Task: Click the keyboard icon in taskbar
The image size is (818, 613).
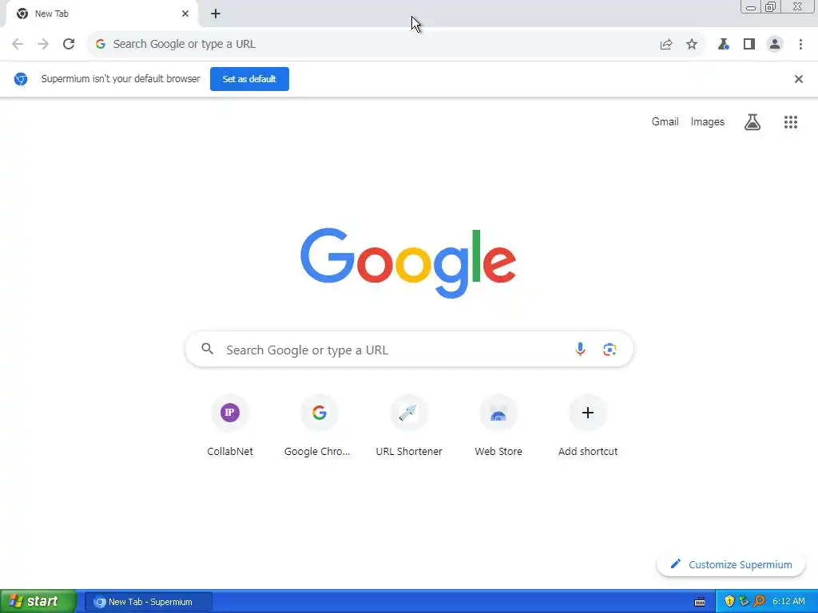Action: point(700,602)
